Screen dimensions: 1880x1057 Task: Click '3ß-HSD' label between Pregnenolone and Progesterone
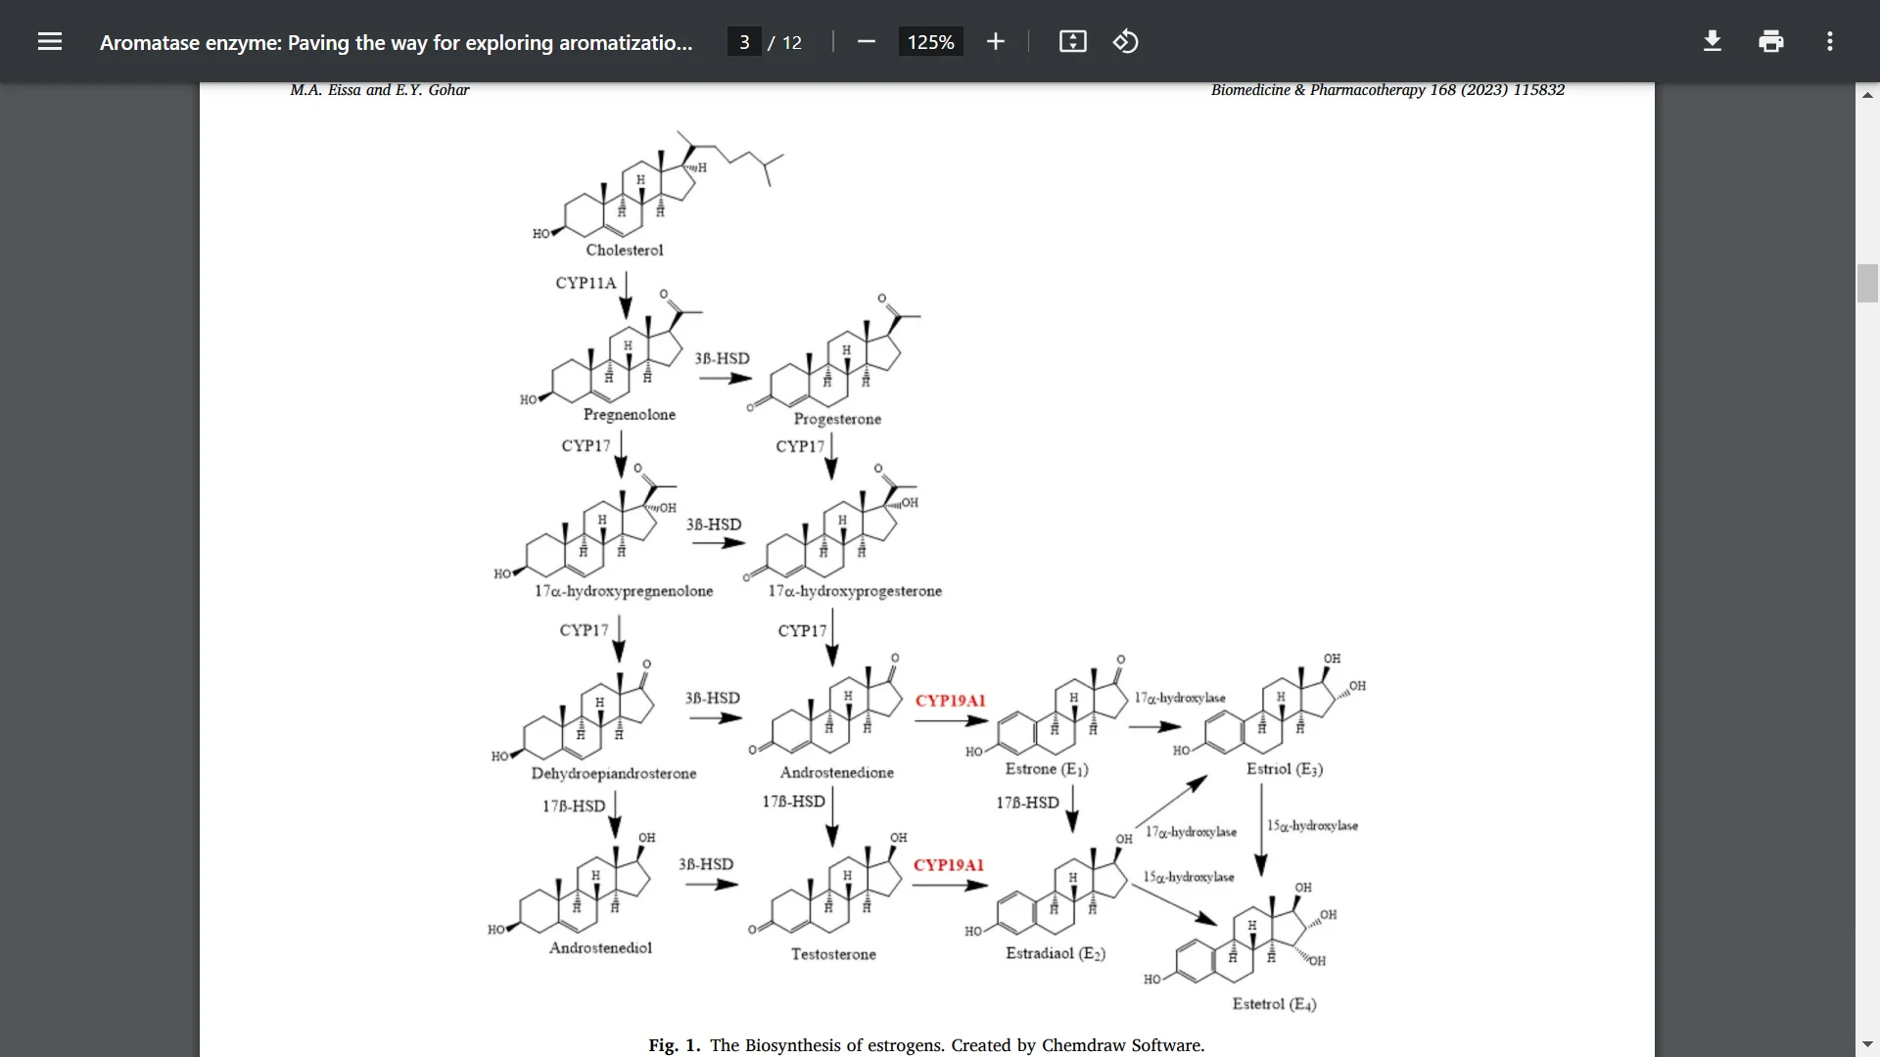[x=722, y=358]
